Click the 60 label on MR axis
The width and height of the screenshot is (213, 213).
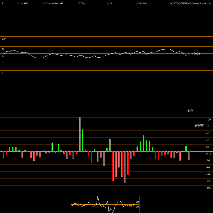208,133
